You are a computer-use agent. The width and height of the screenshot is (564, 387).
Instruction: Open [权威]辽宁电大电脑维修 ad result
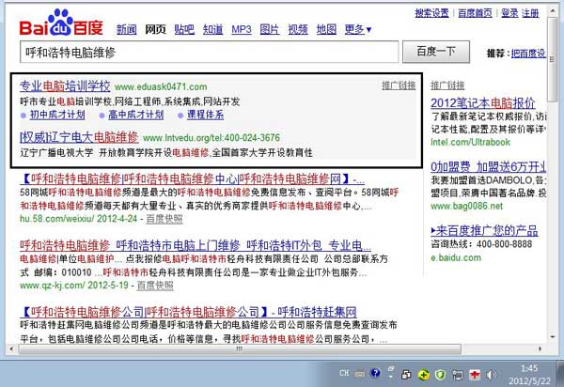click(79, 137)
